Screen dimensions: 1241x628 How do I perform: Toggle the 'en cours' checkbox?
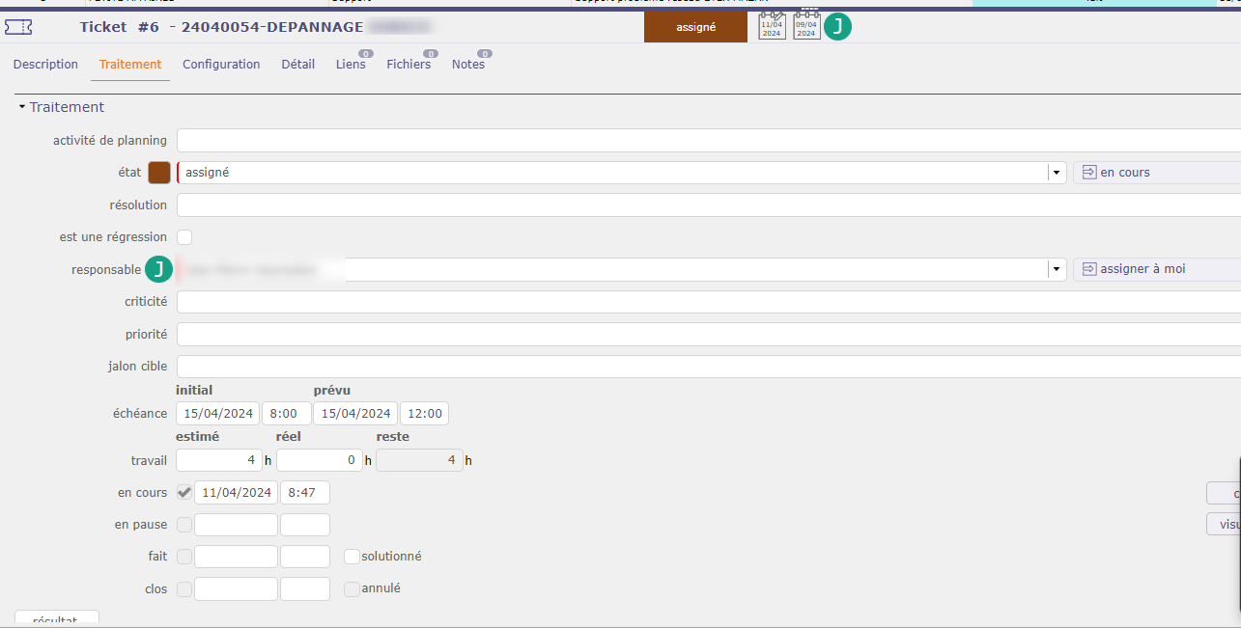point(184,493)
